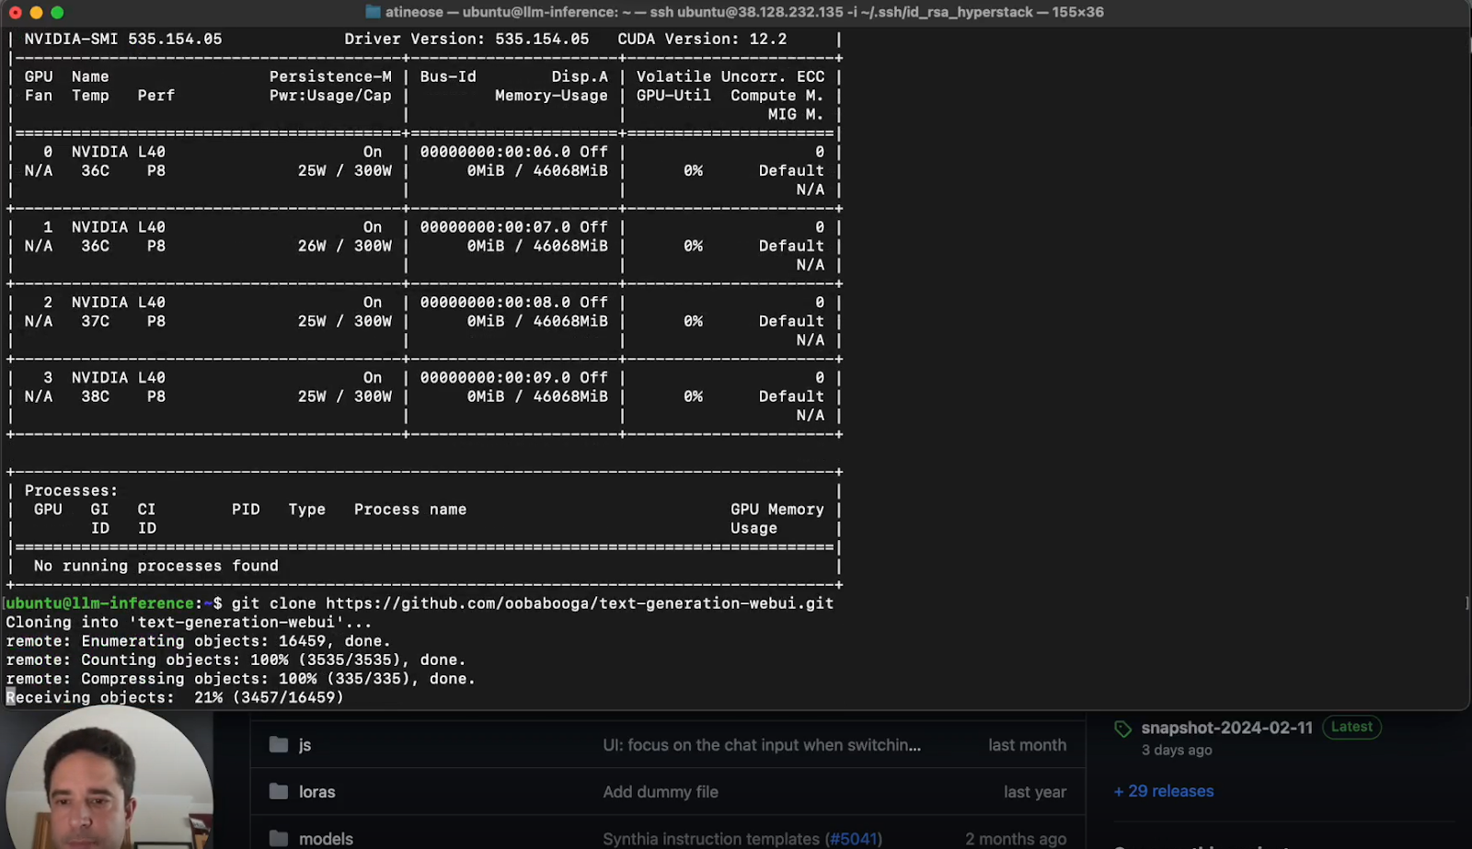The width and height of the screenshot is (1472, 849).
Task: Click 'CUDA Version: 12.2' text
Action: click(x=702, y=39)
